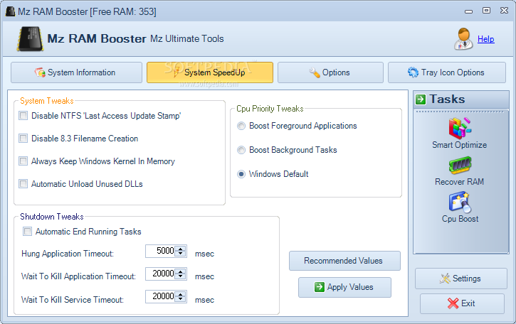
Task: Launch the Cpu Boost icon
Action: [460, 202]
